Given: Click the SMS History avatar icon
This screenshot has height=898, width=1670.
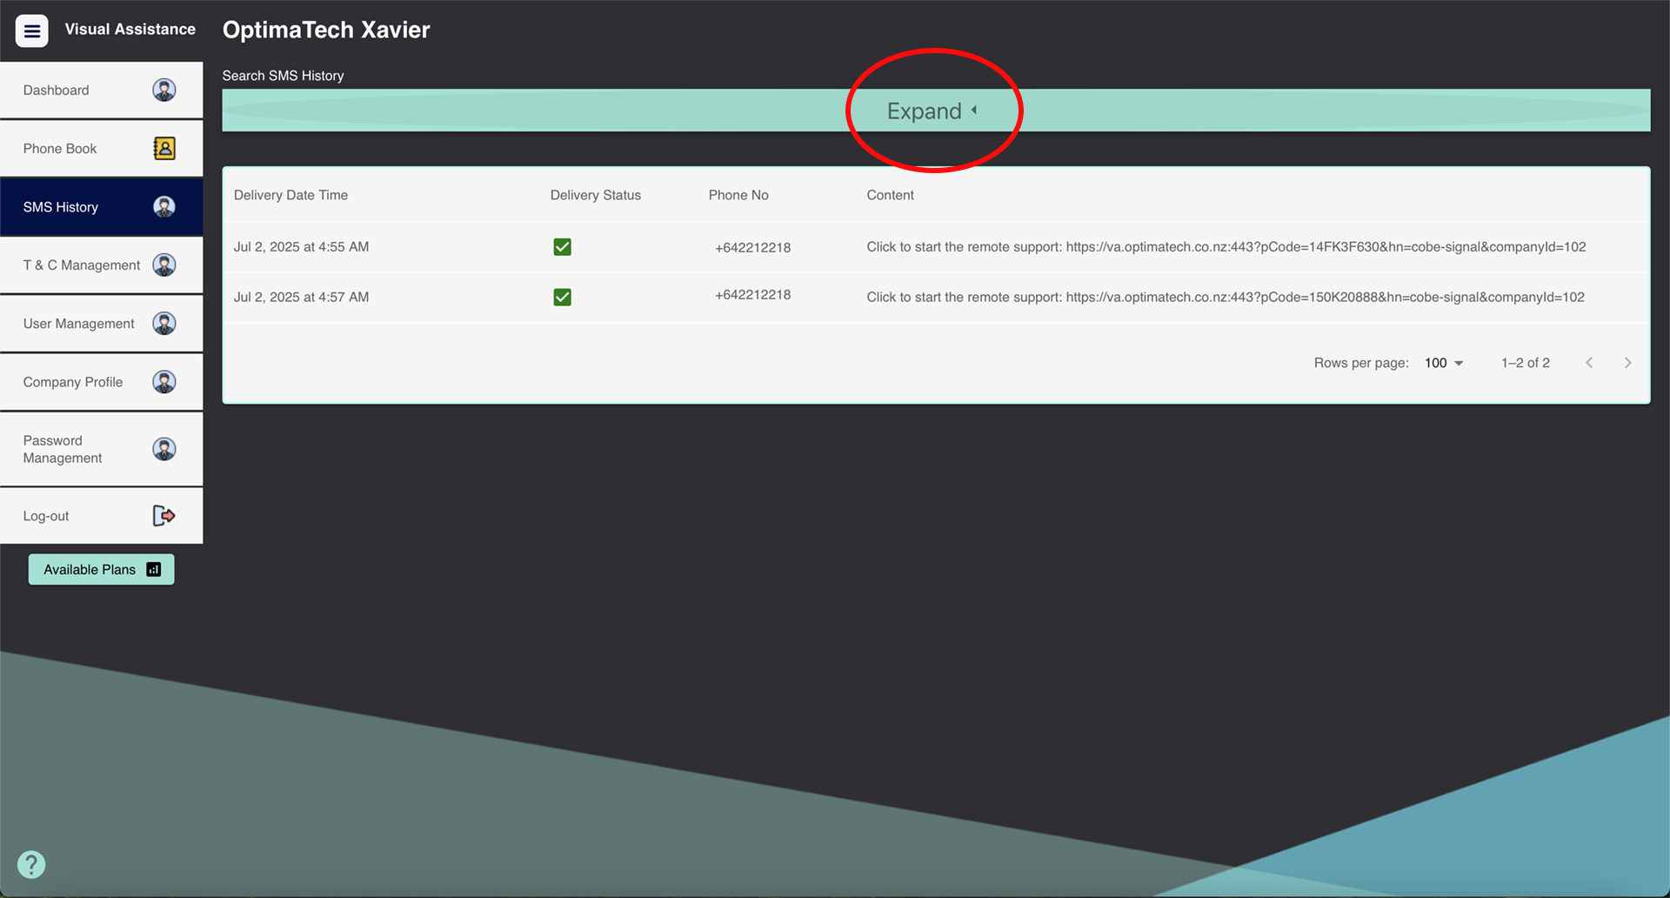Looking at the screenshot, I should 164,206.
